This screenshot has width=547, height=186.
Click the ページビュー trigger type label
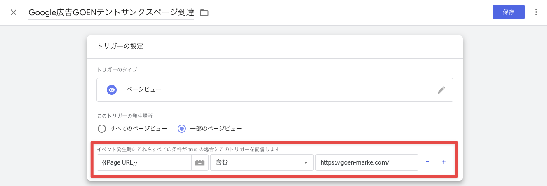(x=144, y=89)
